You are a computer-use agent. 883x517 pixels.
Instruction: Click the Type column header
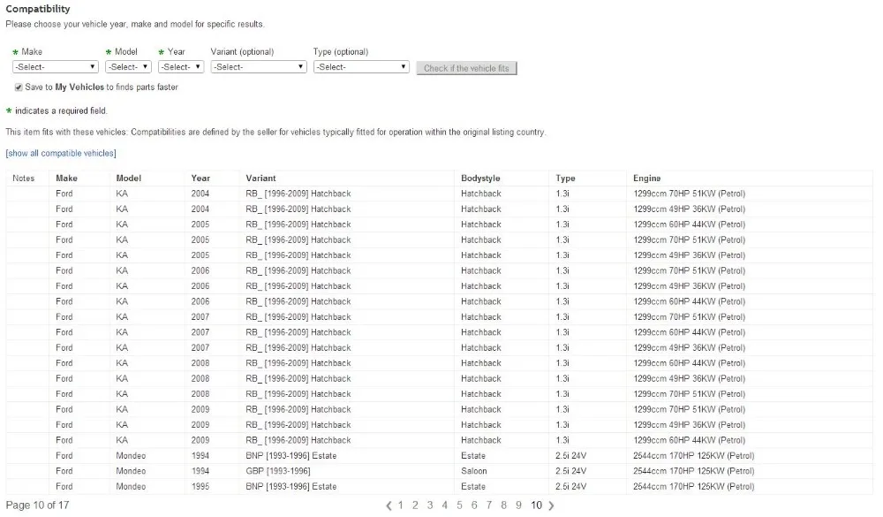[x=565, y=179]
